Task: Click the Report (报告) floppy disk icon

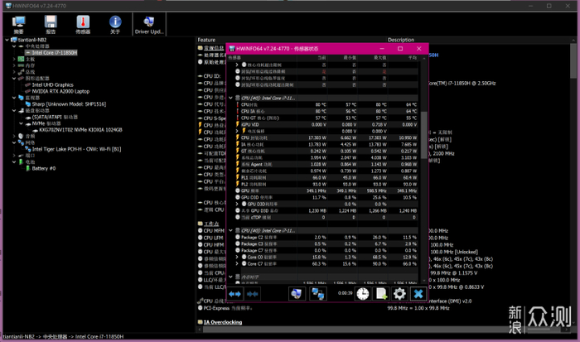Action: tap(51, 23)
